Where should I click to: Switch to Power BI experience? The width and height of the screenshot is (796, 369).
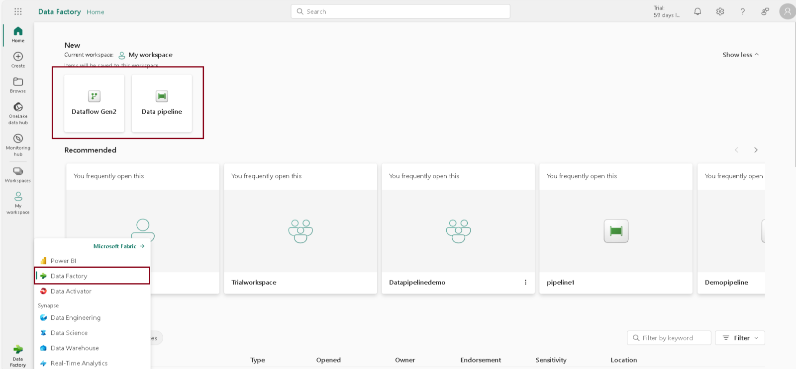pyautogui.click(x=92, y=261)
